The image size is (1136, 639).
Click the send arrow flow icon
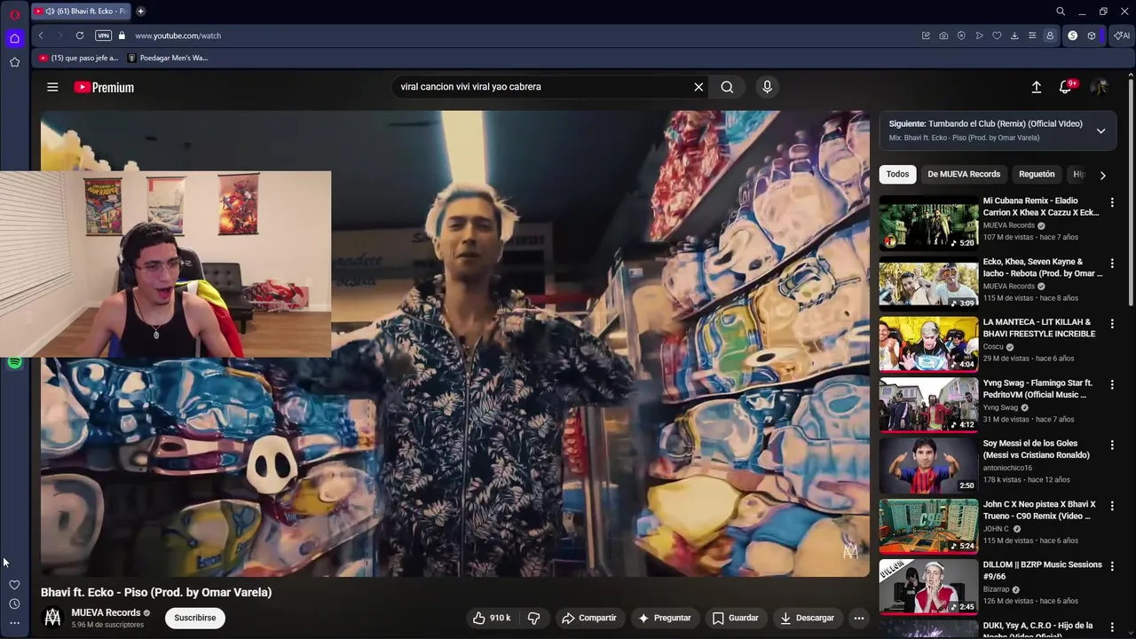click(x=979, y=35)
